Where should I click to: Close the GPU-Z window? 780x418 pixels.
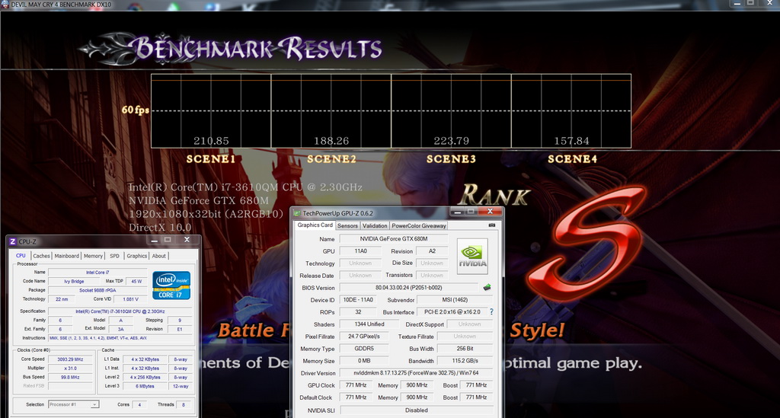point(490,211)
